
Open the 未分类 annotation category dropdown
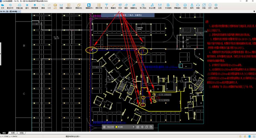125,127
